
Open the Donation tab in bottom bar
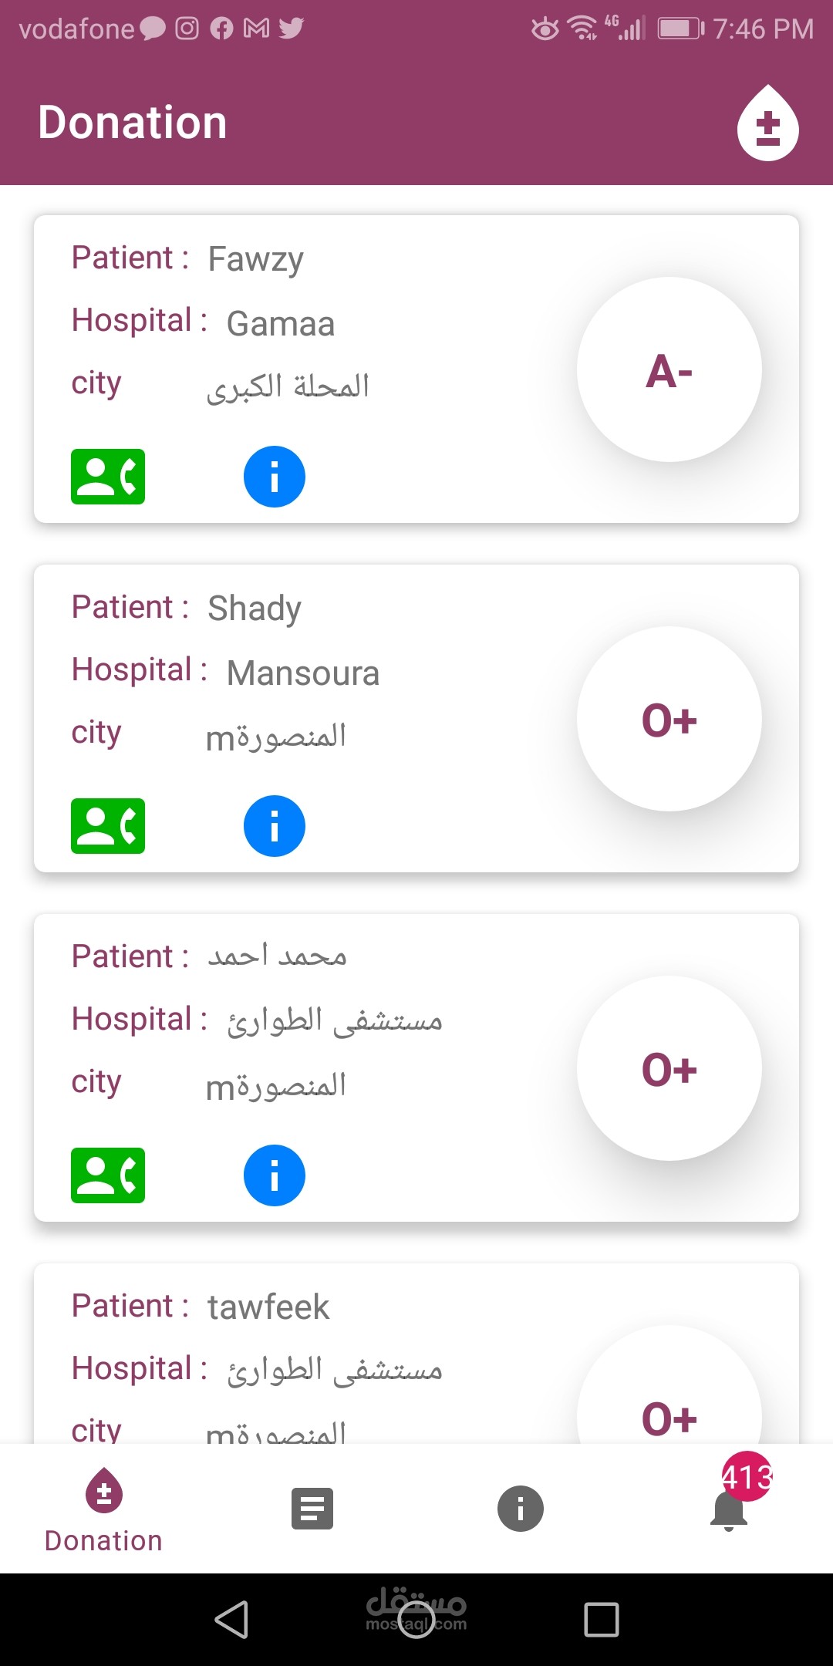[104, 1510]
